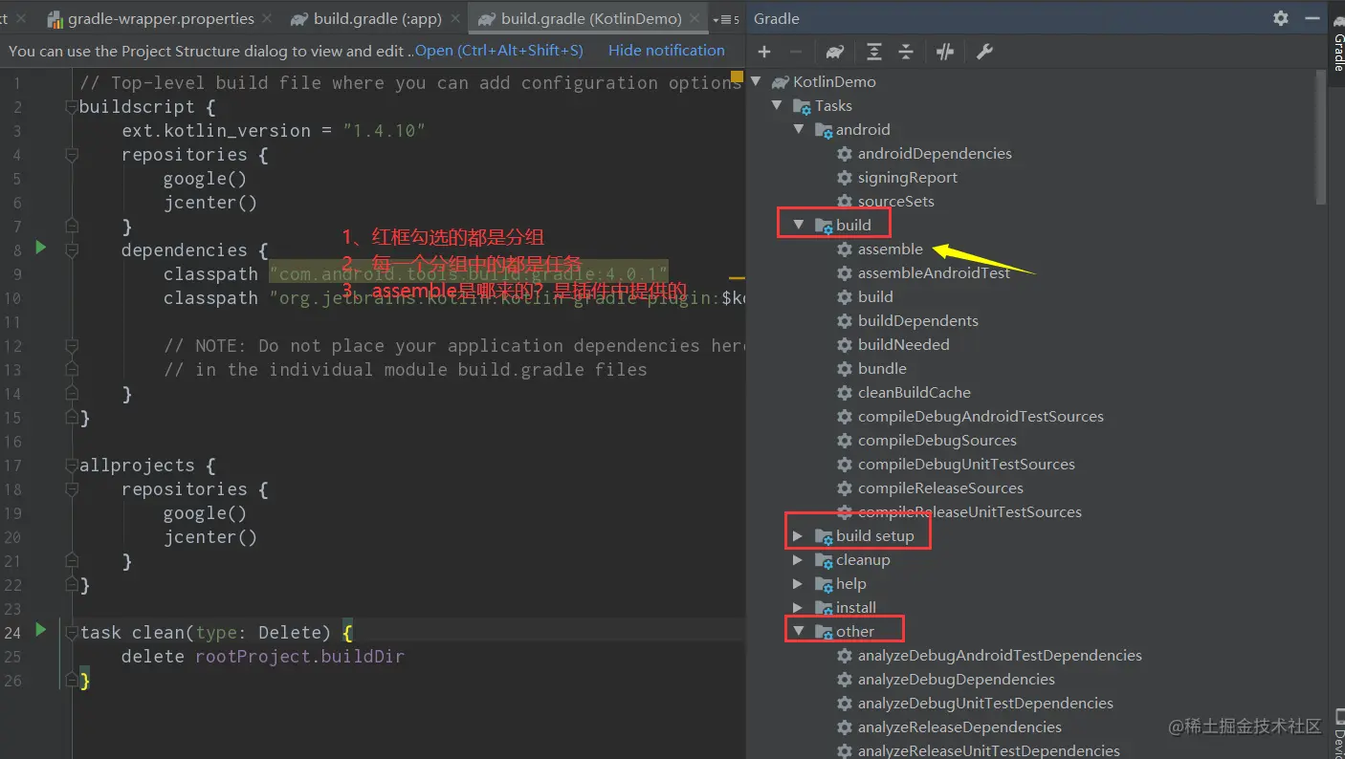This screenshot has height=759, width=1345.
Task: Open Gradle build tool settings wrench
Action: coord(984,52)
